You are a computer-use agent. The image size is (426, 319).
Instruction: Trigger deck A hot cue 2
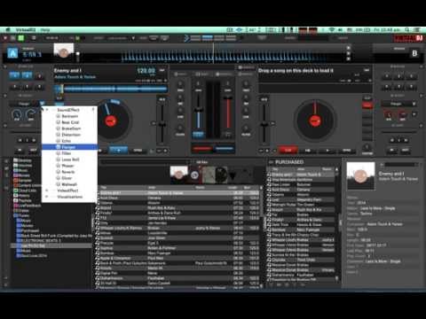point(27,75)
